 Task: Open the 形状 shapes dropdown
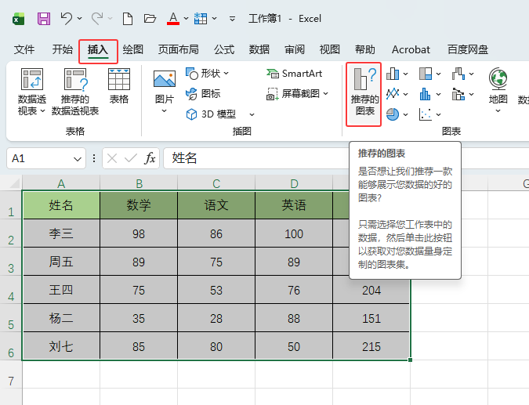[x=207, y=73]
